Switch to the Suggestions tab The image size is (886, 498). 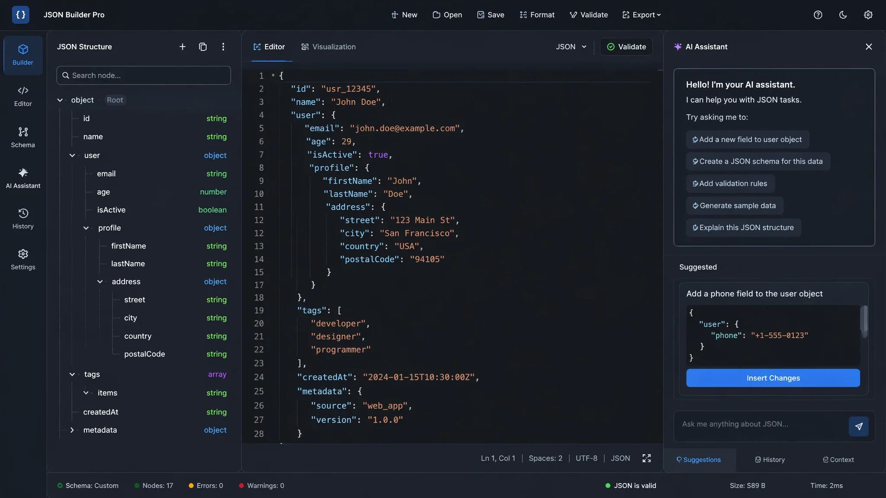(699, 460)
